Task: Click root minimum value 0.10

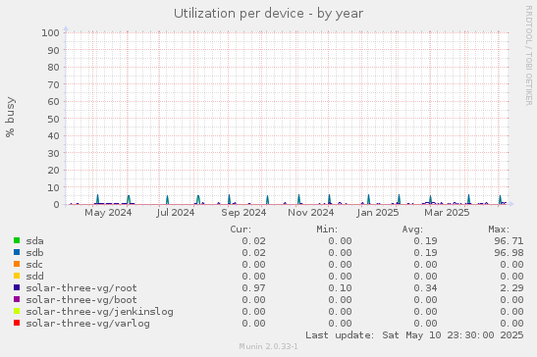Action: (340, 288)
